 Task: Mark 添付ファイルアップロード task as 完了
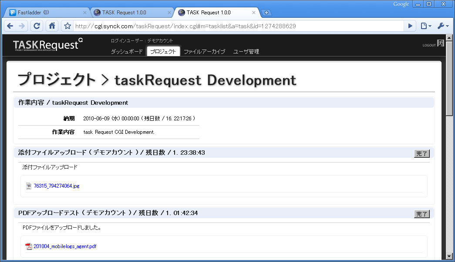(x=421, y=153)
